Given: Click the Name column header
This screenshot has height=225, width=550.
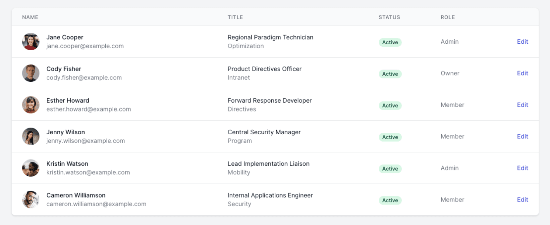Looking at the screenshot, I should coord(30,17).
